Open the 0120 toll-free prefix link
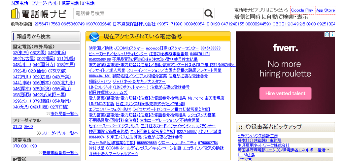The image size is (342, 161). click(17, 127)
